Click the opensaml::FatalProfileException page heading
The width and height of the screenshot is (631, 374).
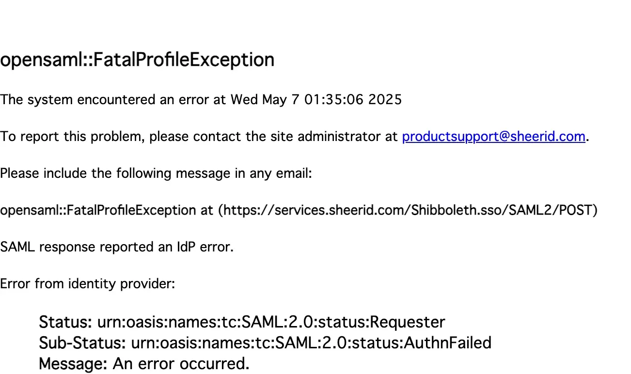pyautogui.click(x=137, y=61)
